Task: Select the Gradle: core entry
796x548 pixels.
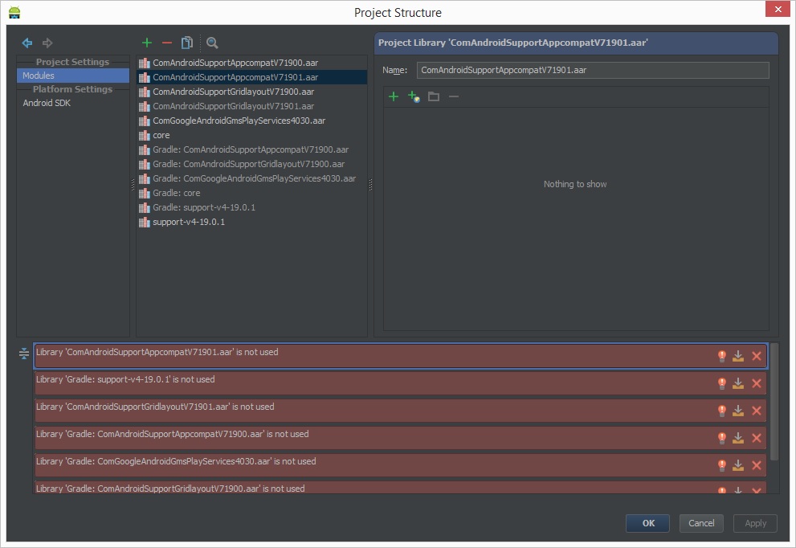Action: tap(251, 193)
